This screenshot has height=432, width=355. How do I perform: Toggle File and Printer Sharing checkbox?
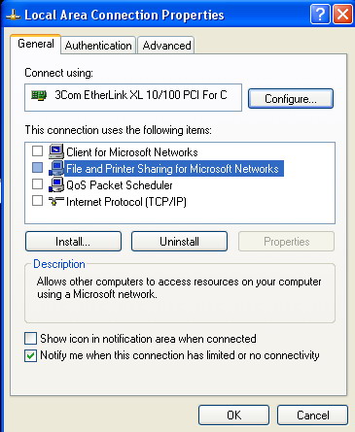37,168
